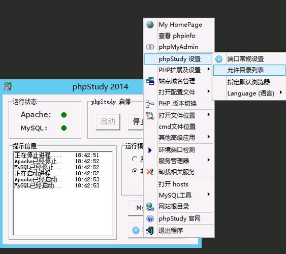Viewport: 286px width, 254px height.
Task: Select the lower checked run mode radio
Action: pos(135,171)
